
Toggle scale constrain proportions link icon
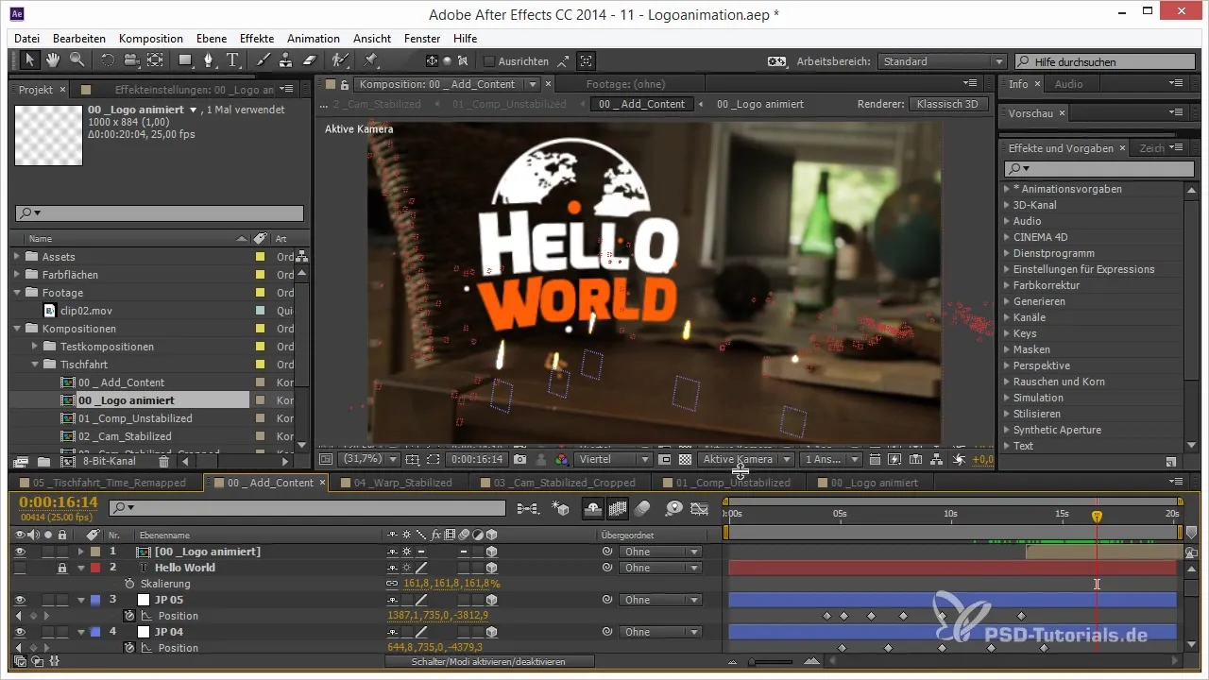393,584
